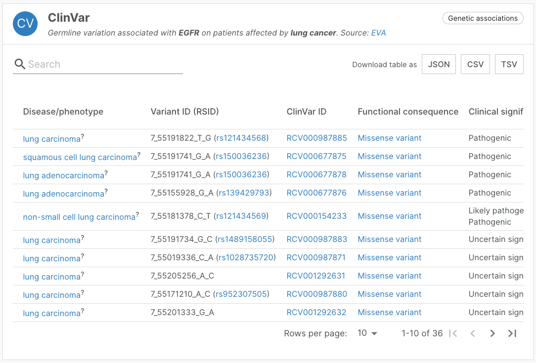Open the lung adenocarcinoma disease link
The height and width of the screenshot is (363, 536).
tap(63, 175)
